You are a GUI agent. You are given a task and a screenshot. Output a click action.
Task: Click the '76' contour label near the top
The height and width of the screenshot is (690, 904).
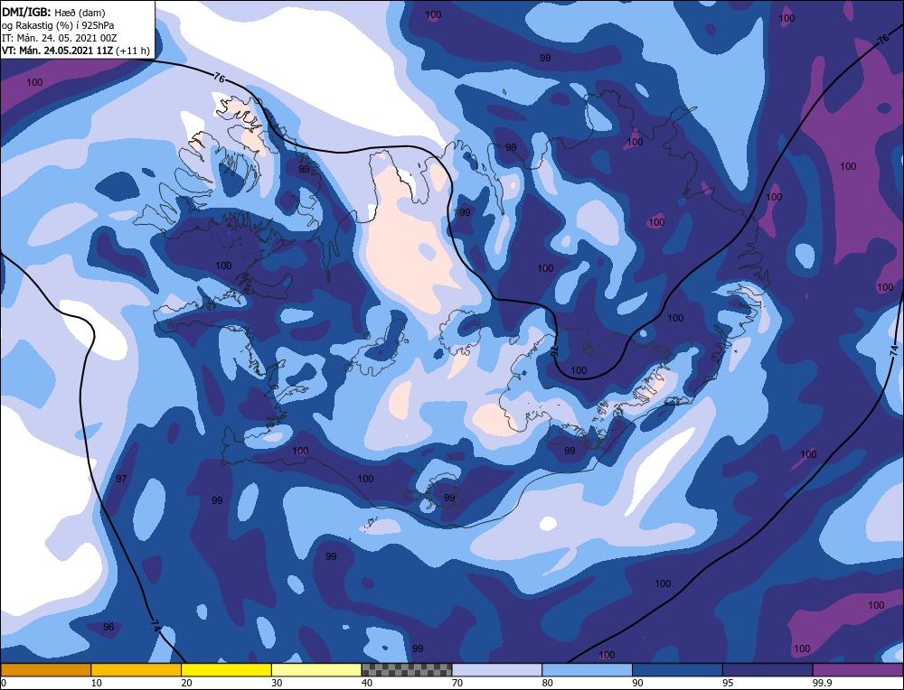pos(219,78)
